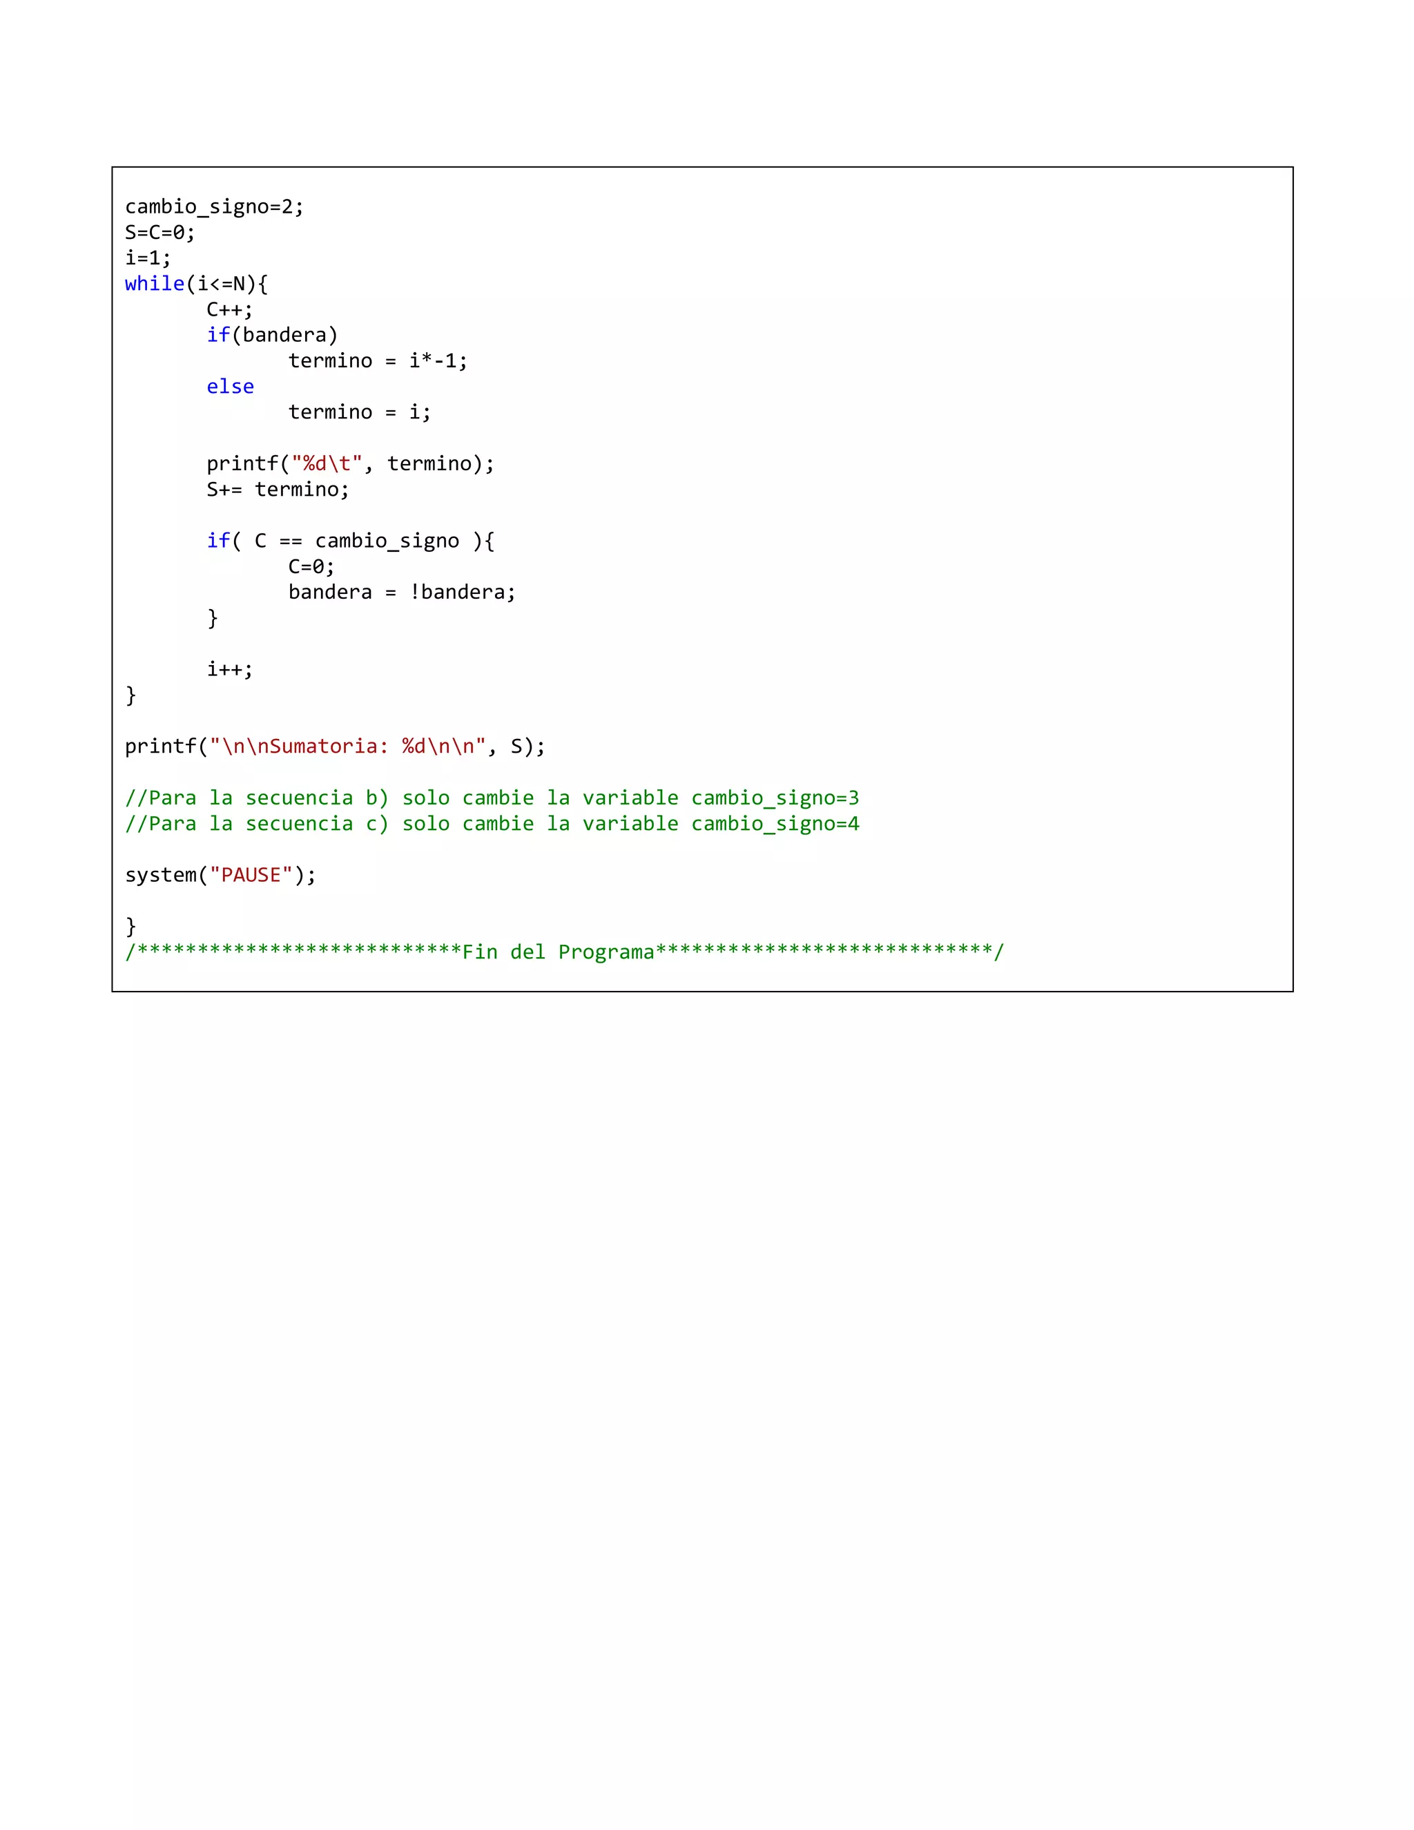Screen dimensions: 1414x1830
Task: Click the 'termino = i;' line
Action: coord(359,412)
